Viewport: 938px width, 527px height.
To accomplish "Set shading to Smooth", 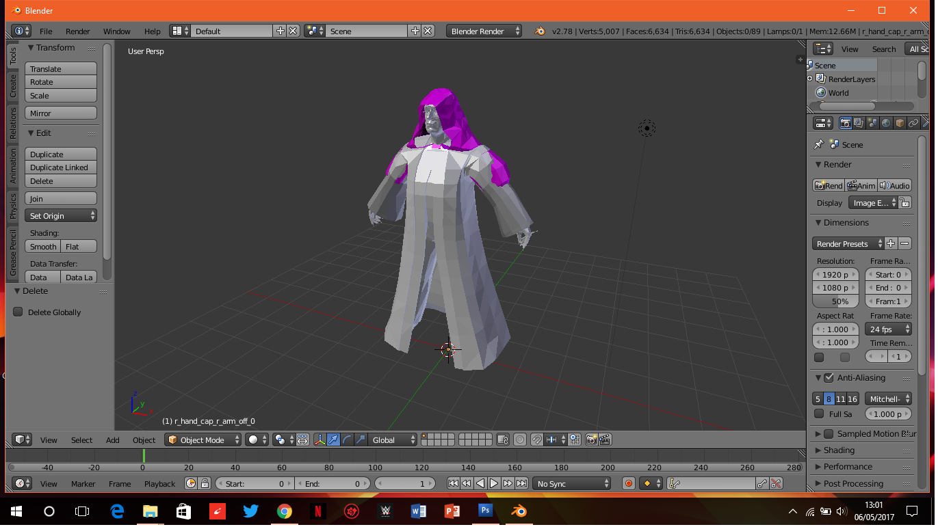I will click(43, 247).
